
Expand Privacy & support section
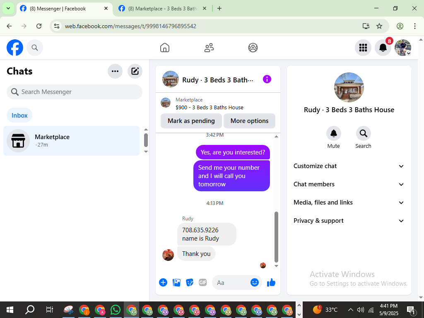click(x=349, y=221)
